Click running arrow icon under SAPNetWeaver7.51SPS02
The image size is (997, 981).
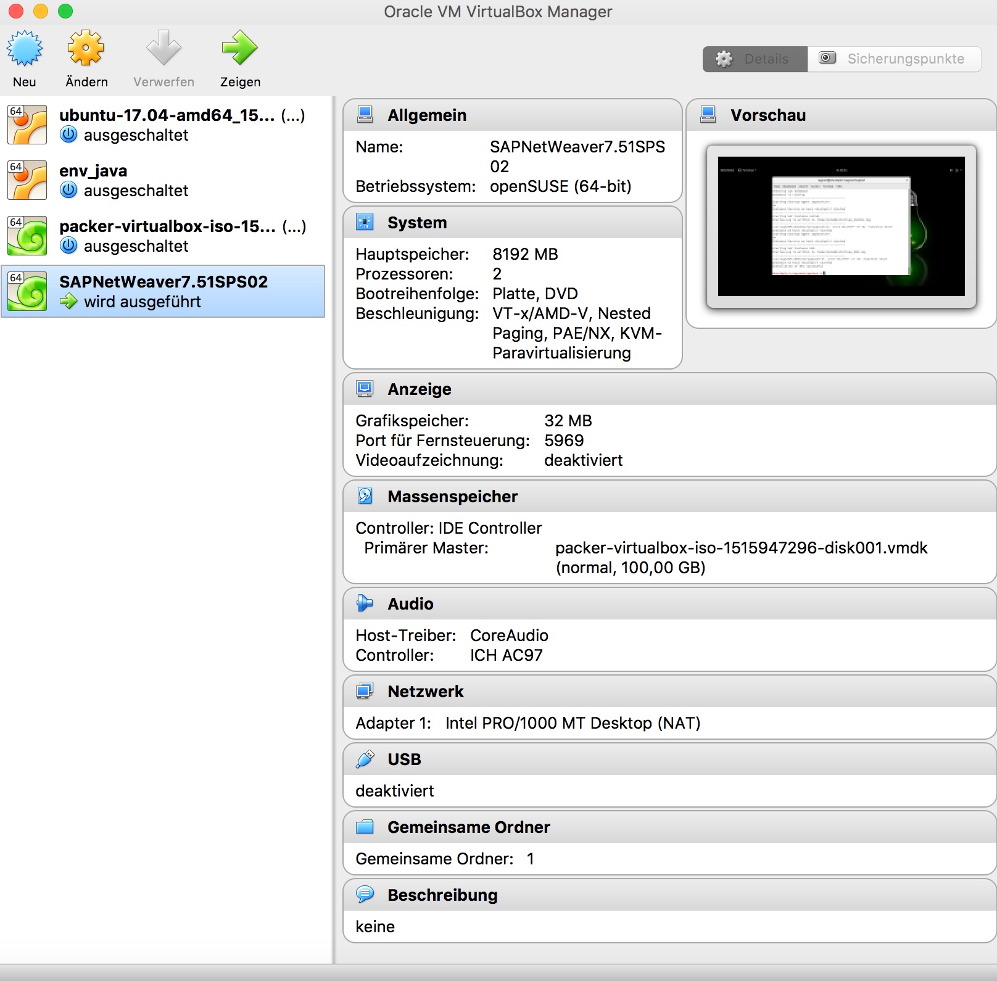tap(68, 301)
